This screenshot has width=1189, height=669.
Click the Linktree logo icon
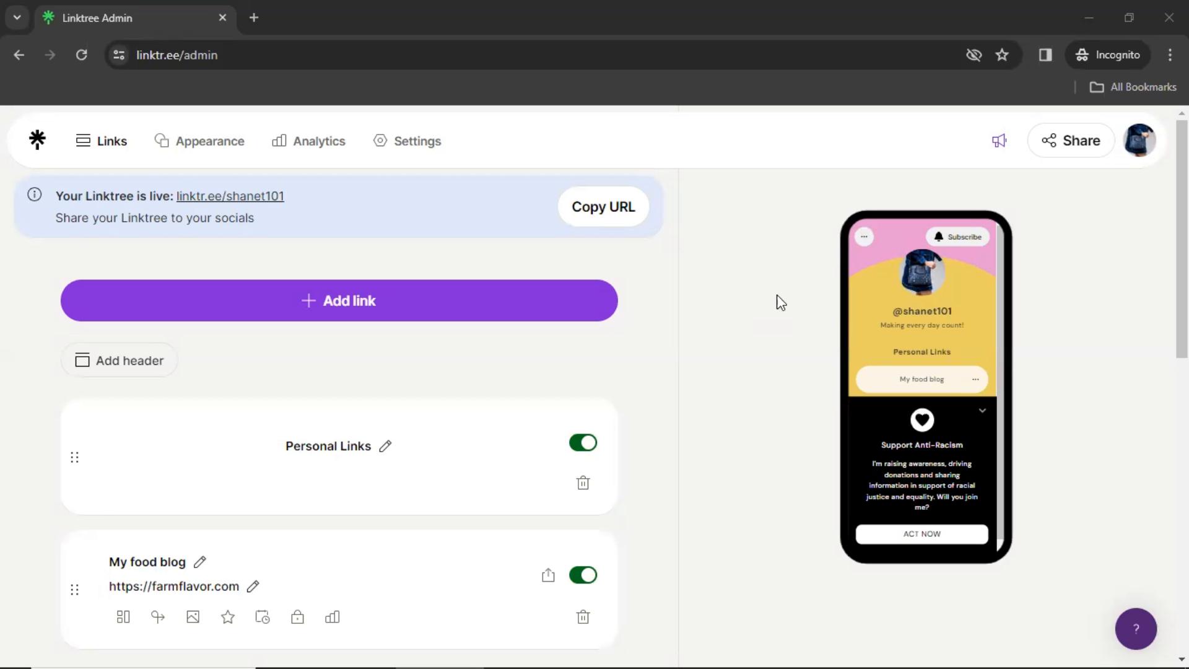[38, 139]
